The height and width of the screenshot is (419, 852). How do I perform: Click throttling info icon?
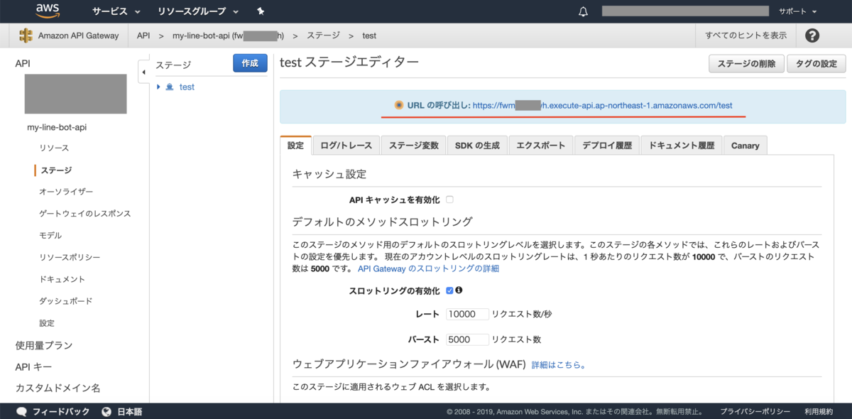click(459, 290)
